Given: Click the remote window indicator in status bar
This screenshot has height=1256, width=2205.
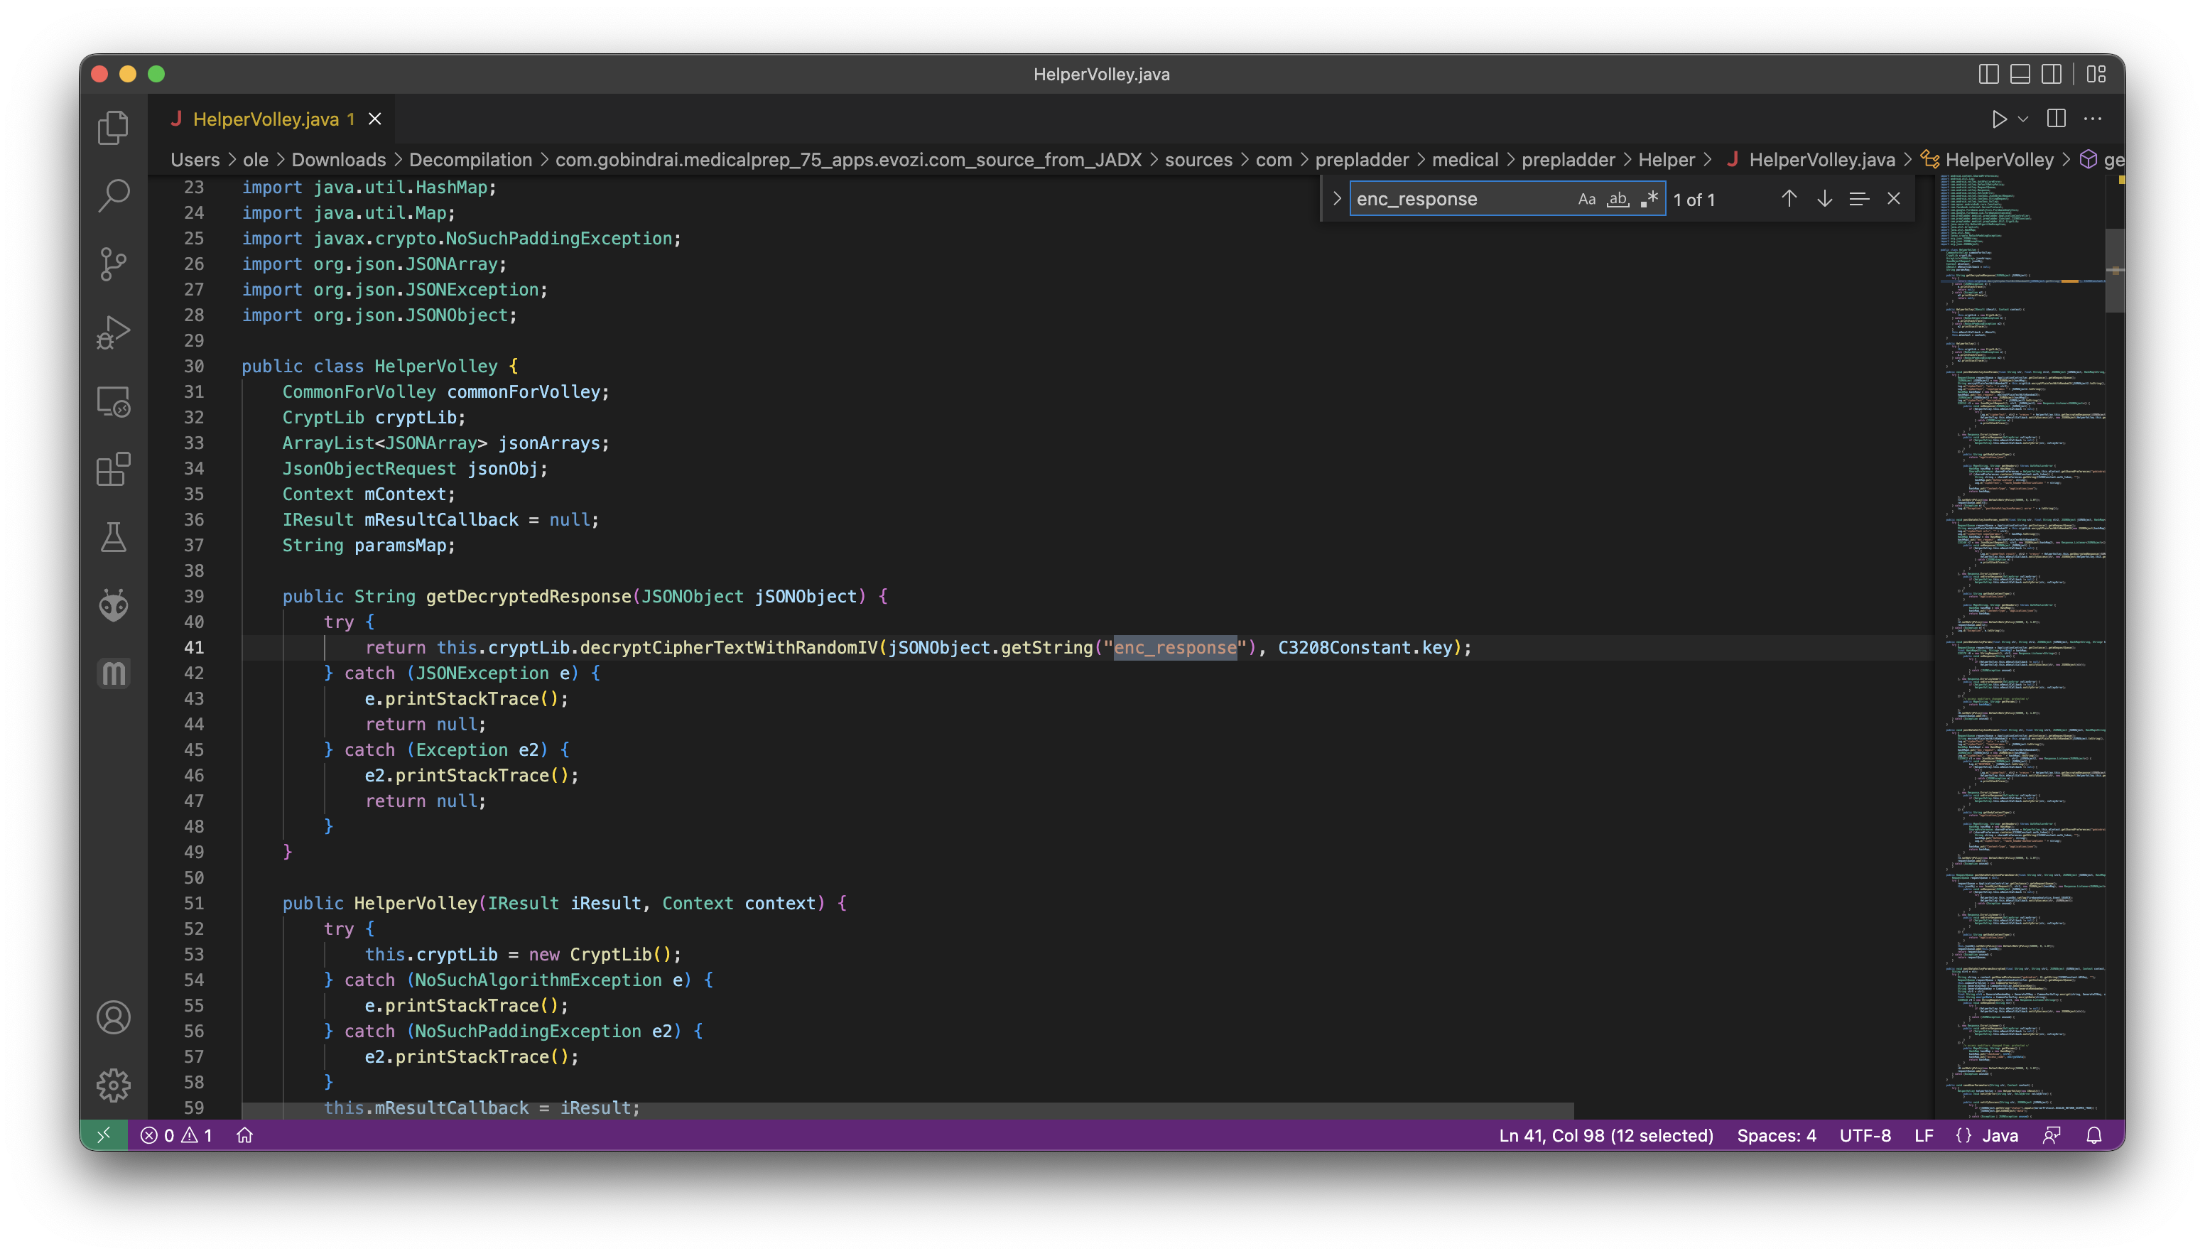Looking at the screenshot, I should tap(104, 1135).
